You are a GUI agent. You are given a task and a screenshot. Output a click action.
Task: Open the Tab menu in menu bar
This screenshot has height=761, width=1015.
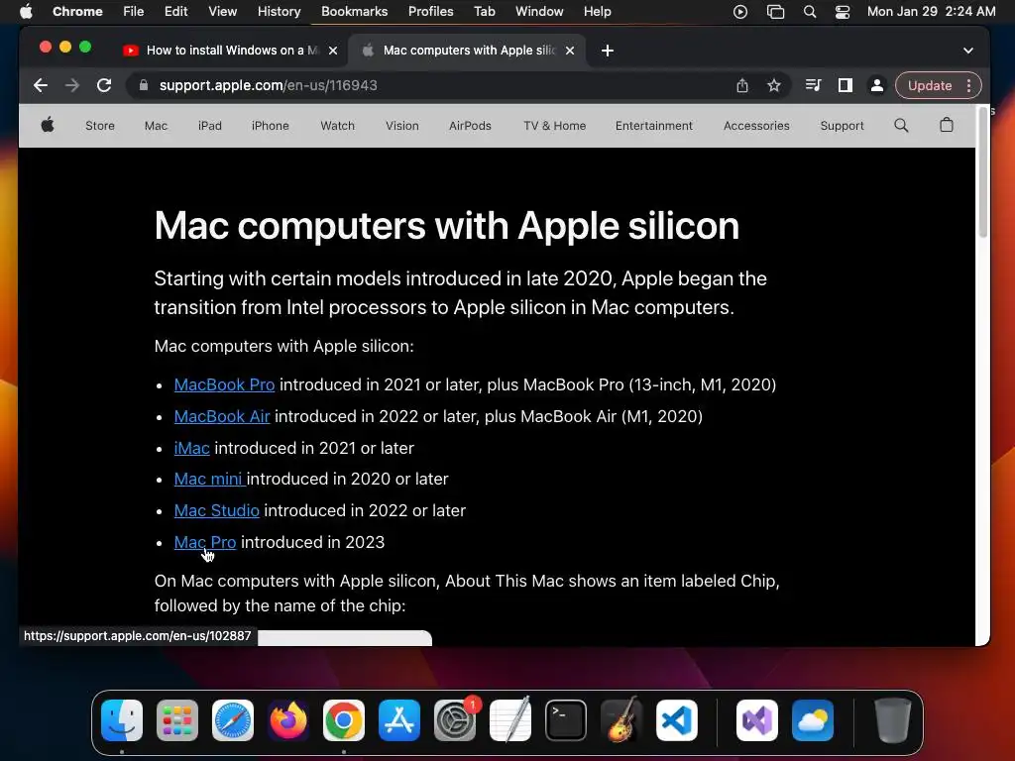click(x=484, y=12)
